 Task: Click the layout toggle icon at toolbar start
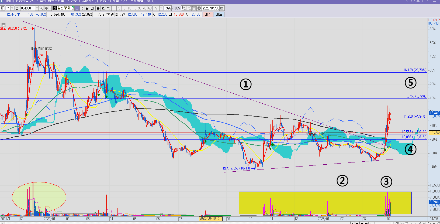(x=2, y=8)
